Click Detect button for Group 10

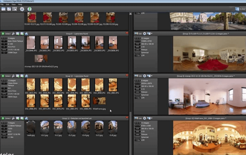[8, 76]
